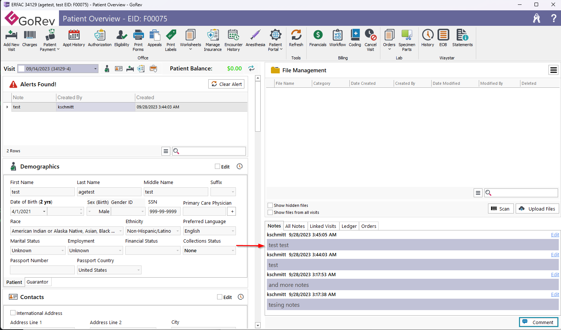This screenshot has height=330, width=561.
Task: Click the help question mark icon
Action: point(553,18)
